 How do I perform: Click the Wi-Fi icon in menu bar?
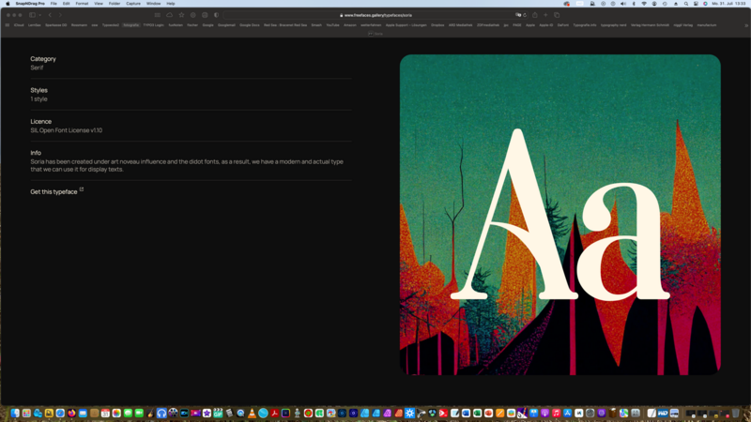[644, 4]
